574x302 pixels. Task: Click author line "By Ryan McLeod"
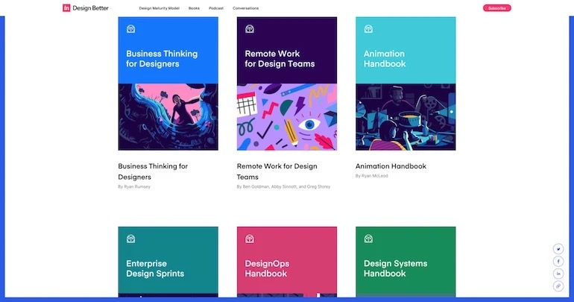pyautogui.click(x=371, y=176)
